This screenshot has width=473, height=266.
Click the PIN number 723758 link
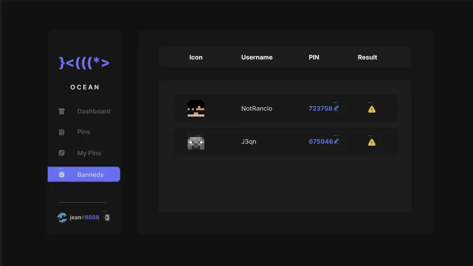[320, 108]
